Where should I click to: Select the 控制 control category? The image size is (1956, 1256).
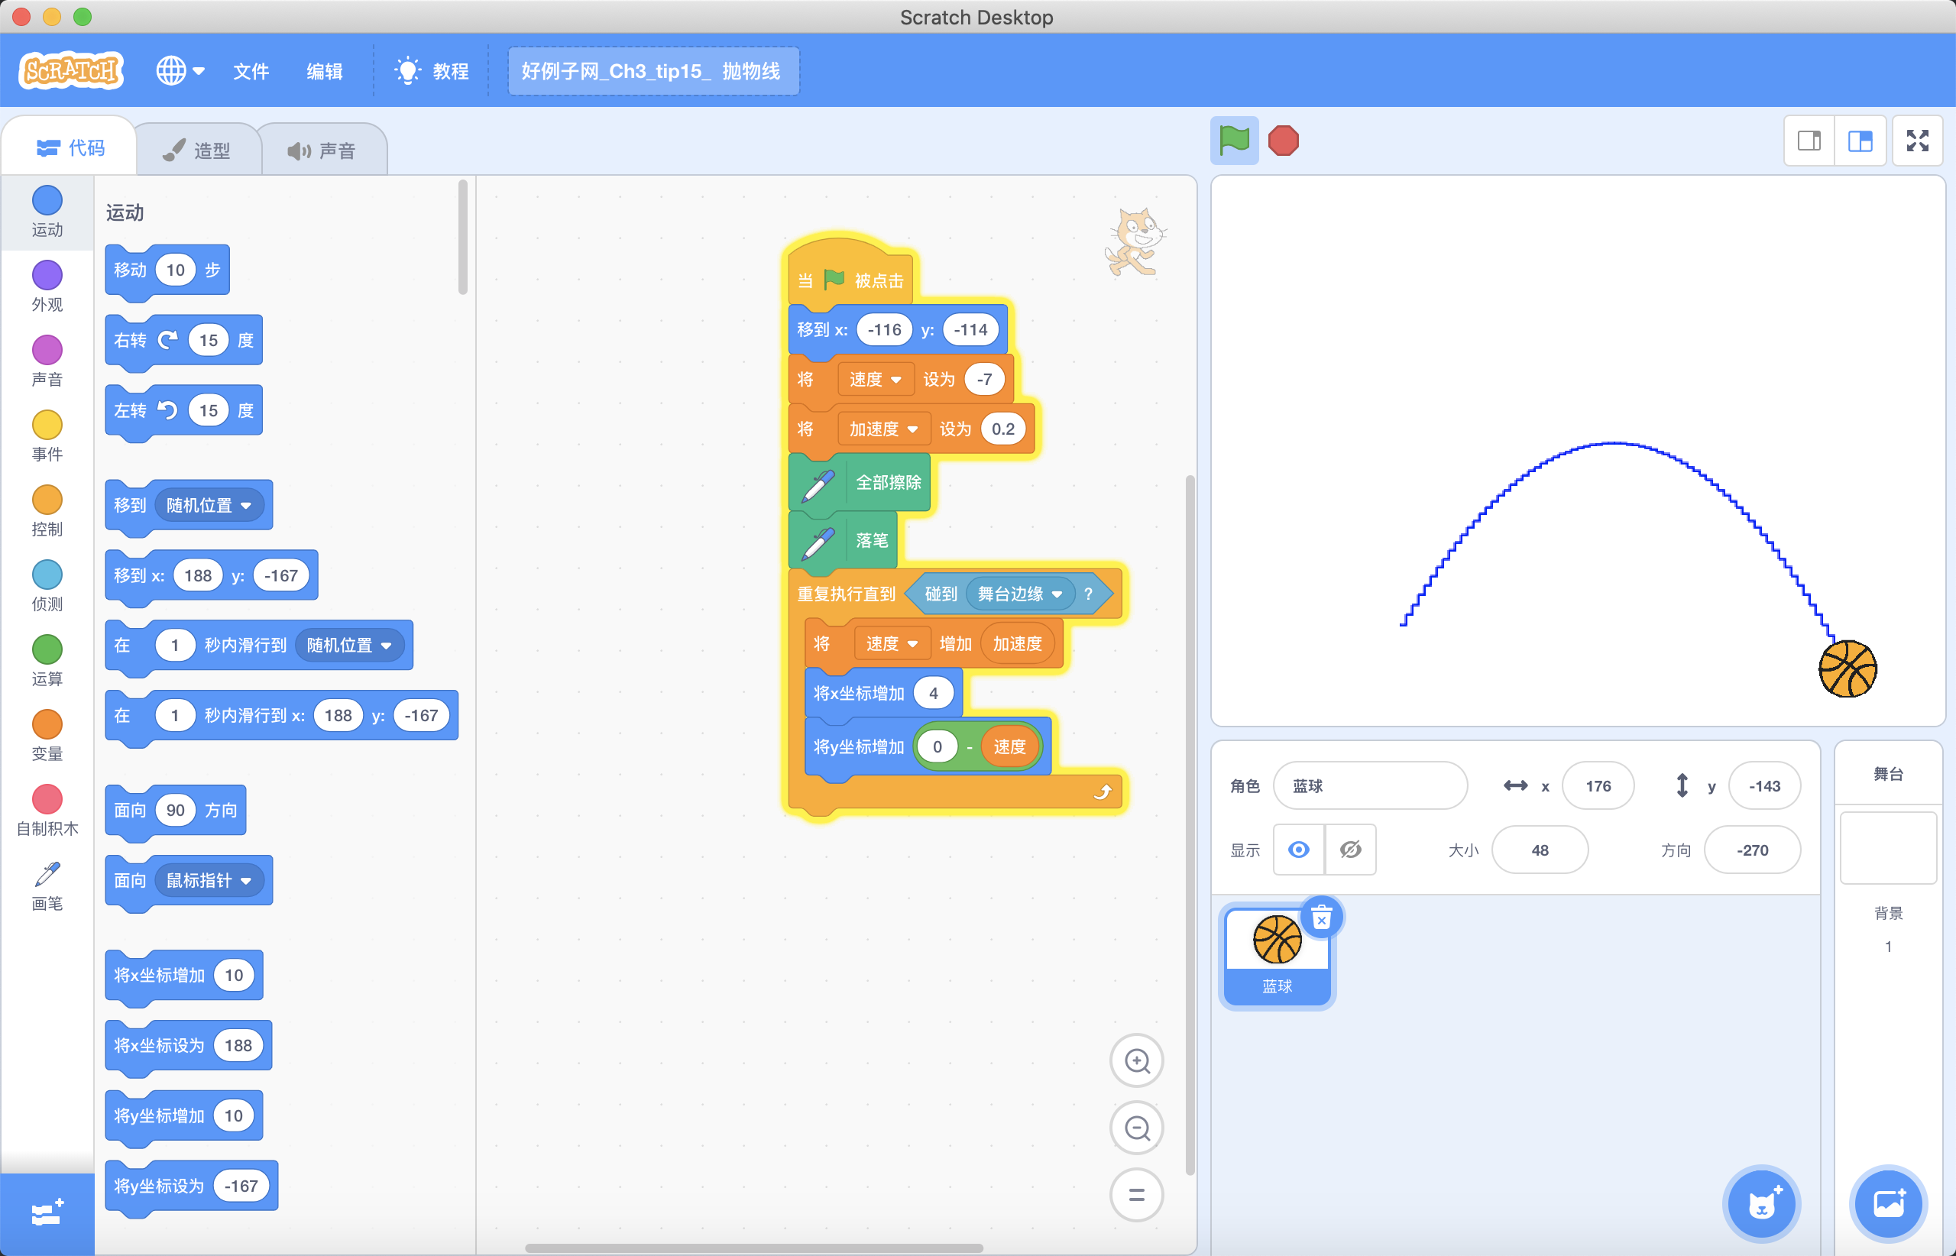click(x=47, y=511)
